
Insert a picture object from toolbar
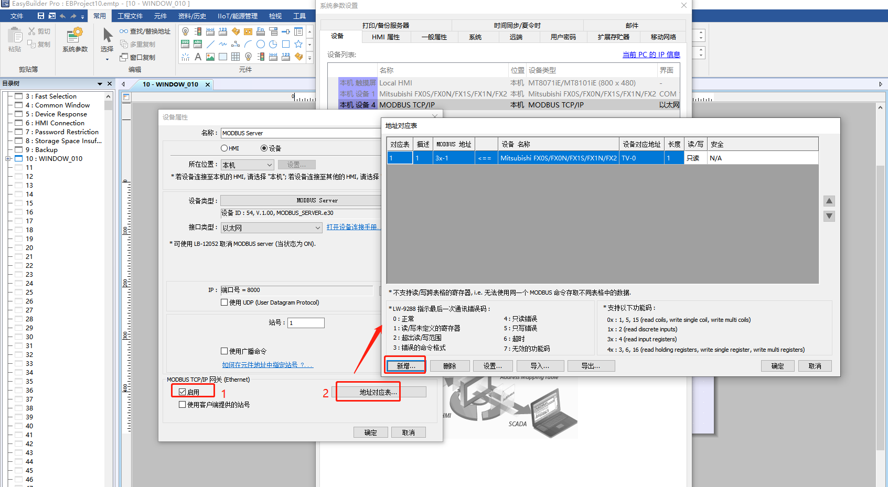pos(210,57)
